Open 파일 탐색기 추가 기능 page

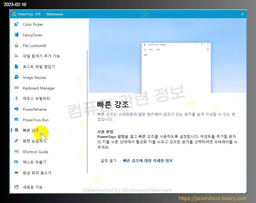pos(49,56)
